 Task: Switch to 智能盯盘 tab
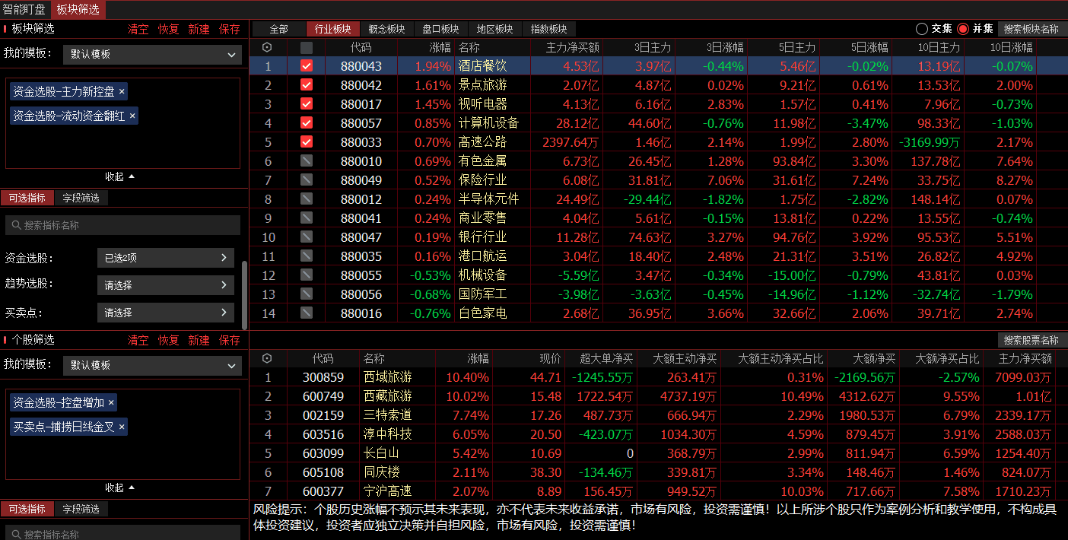[24, 9]
